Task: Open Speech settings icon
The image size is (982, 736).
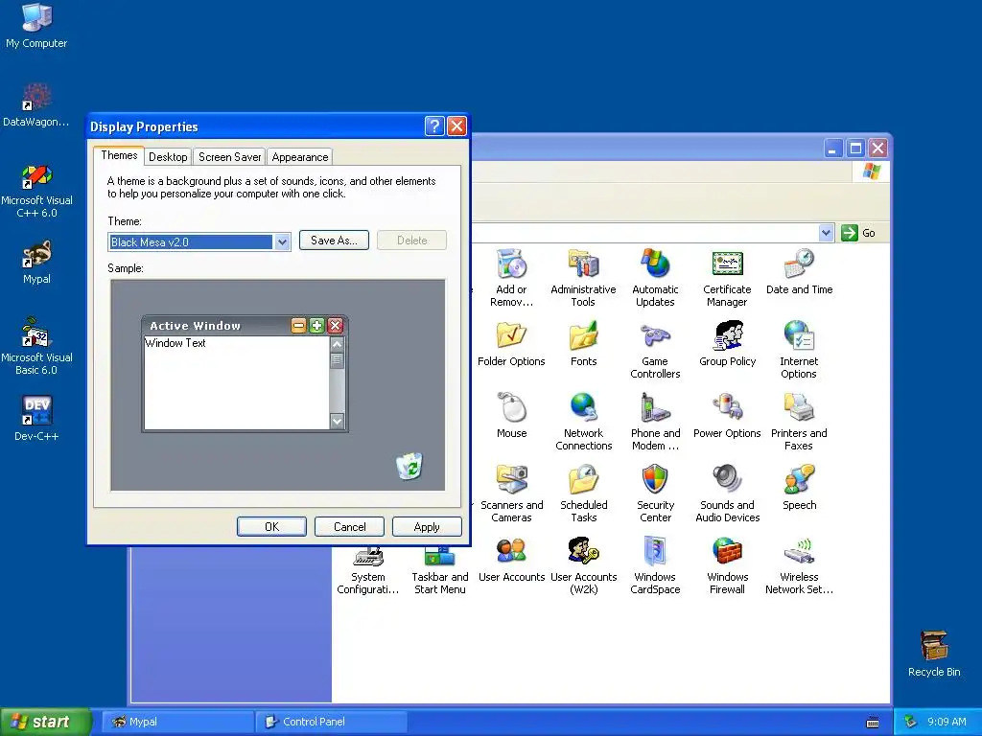Action: pos(799,487)
